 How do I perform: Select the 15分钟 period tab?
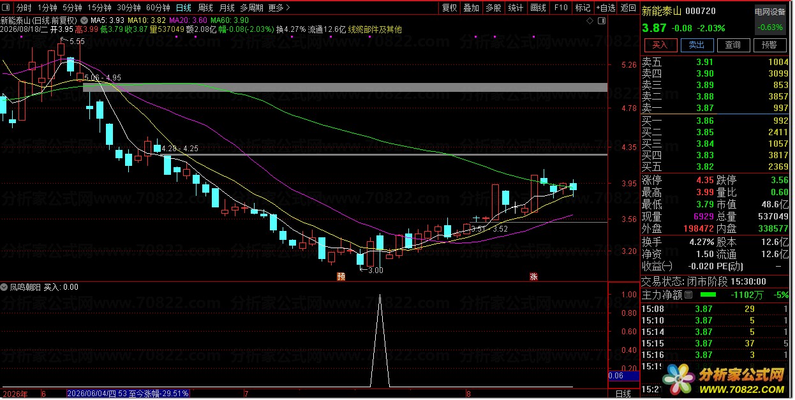[100, 8]
